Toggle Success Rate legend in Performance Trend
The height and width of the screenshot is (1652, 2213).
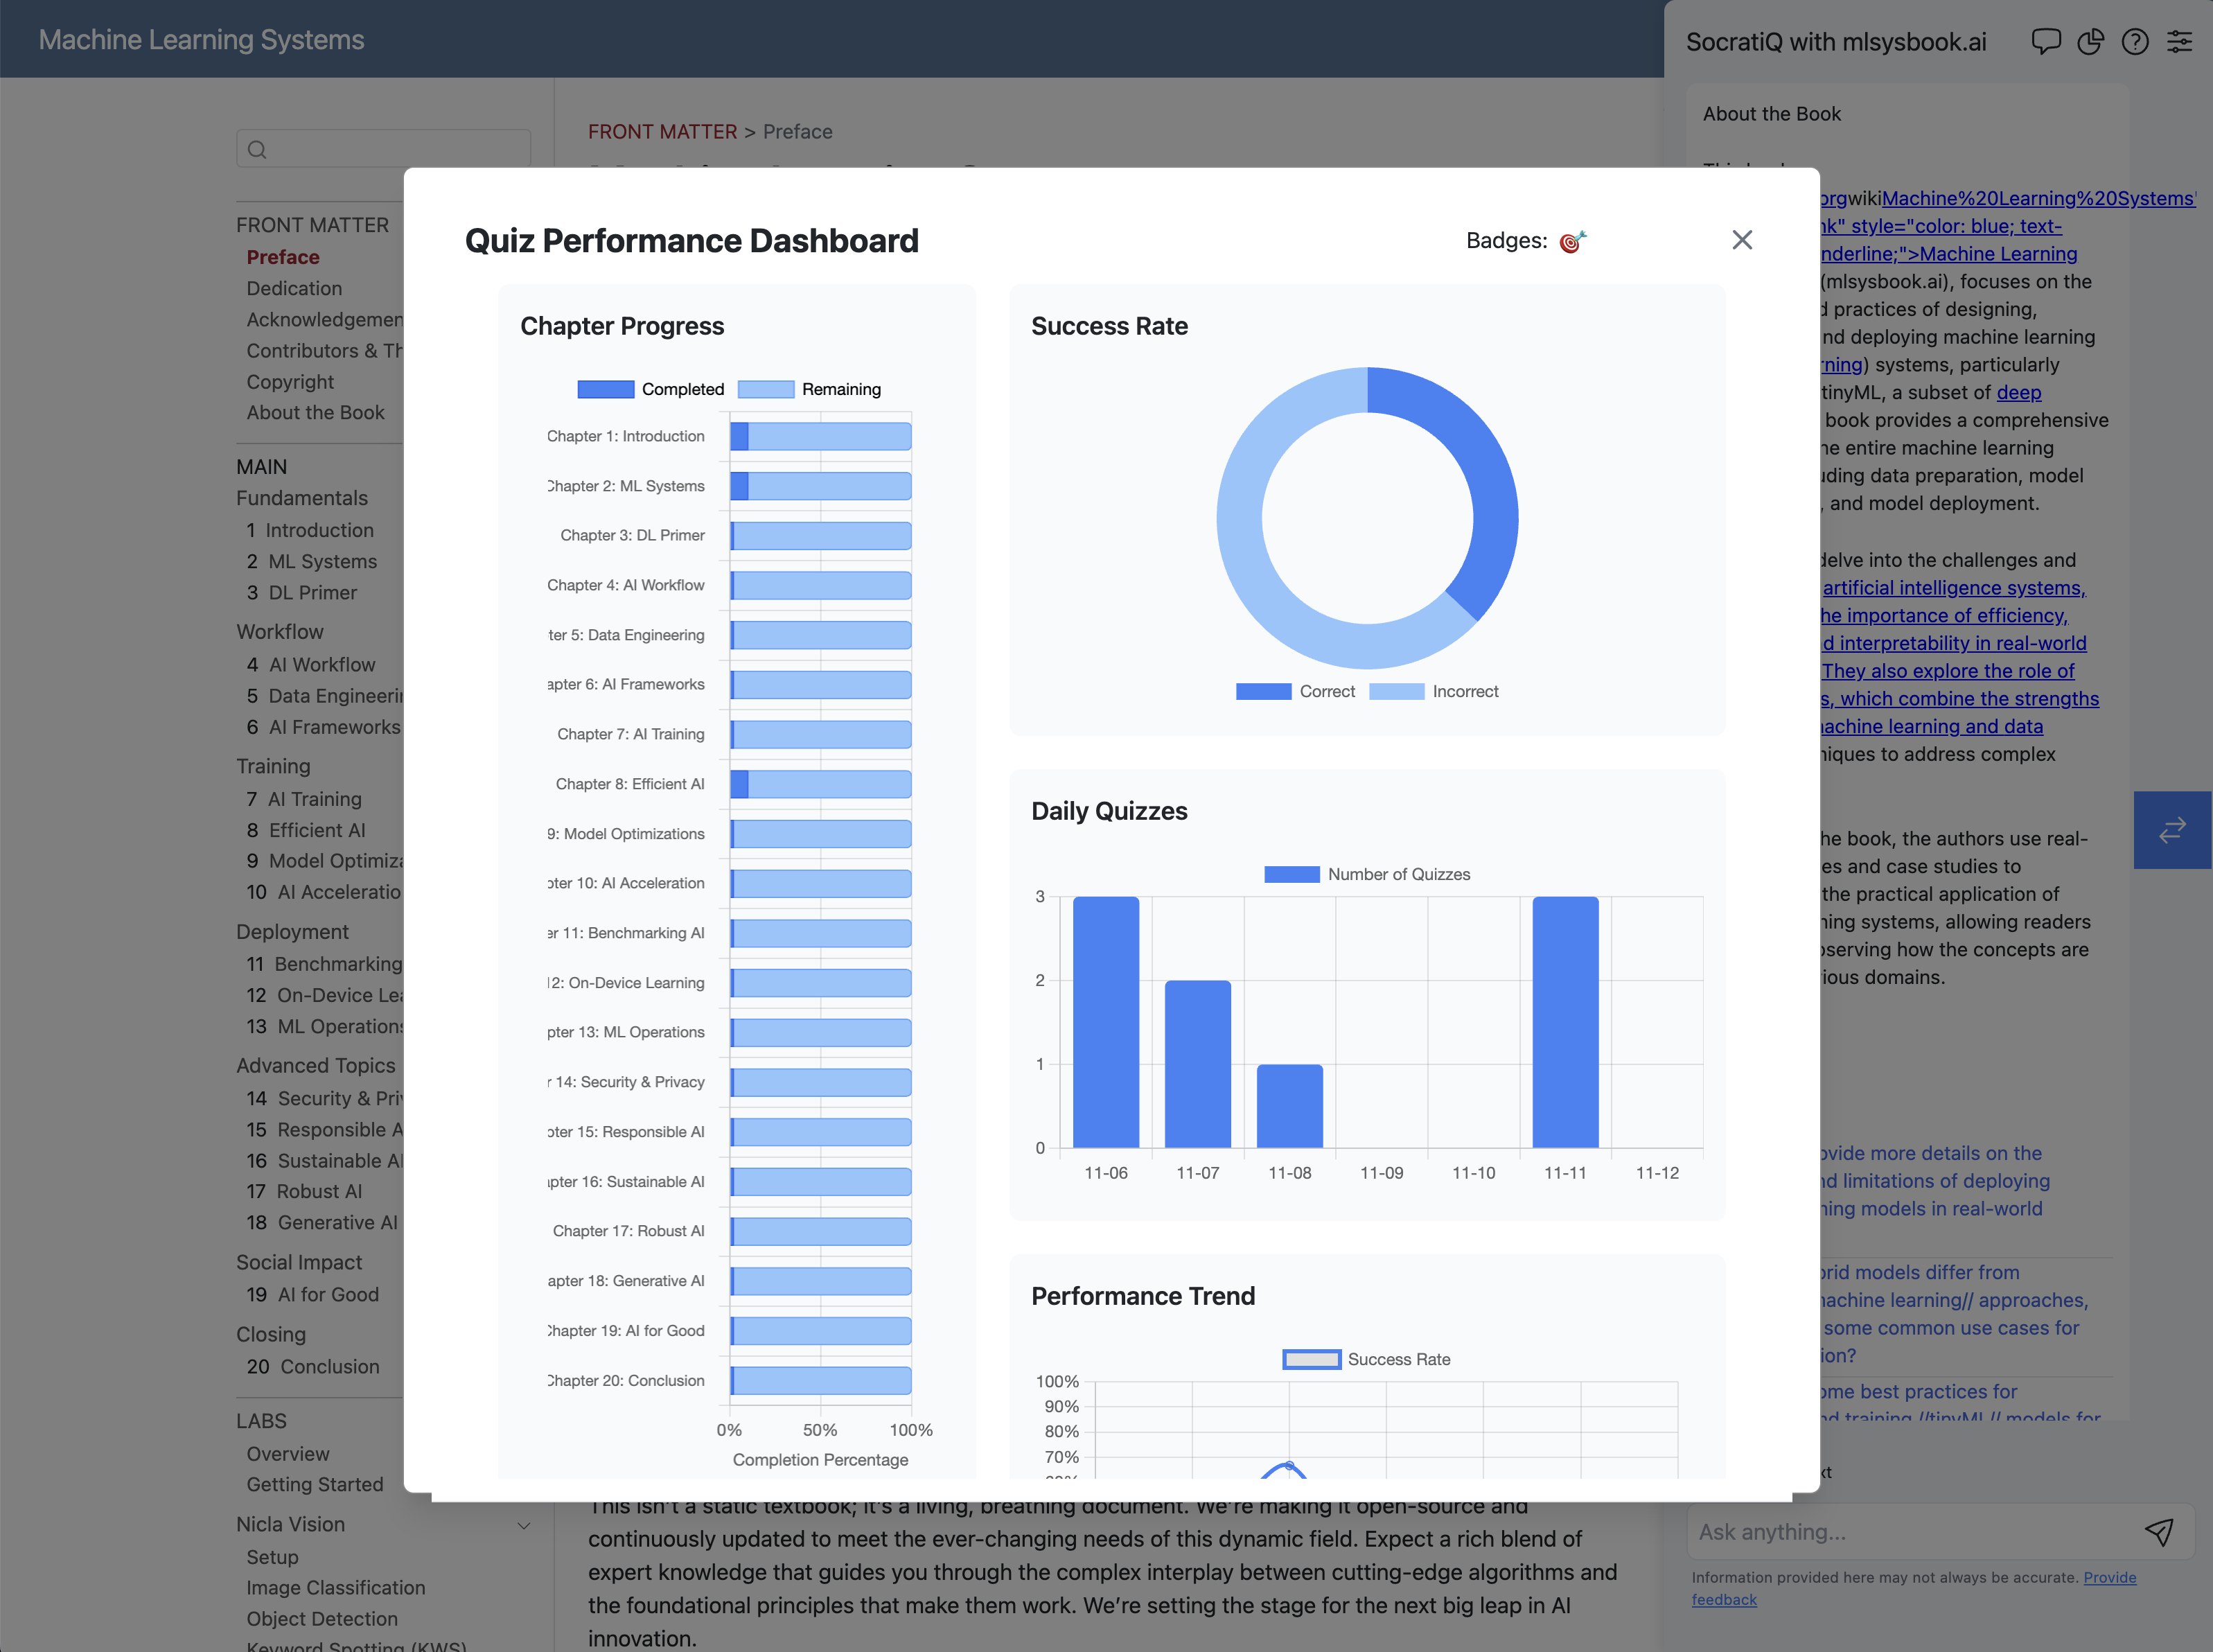tap(1366, 1359)
